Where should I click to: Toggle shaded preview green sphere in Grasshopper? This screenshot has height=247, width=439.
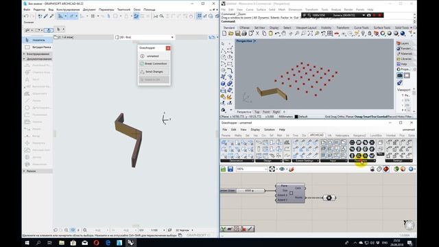coord(396,169)
